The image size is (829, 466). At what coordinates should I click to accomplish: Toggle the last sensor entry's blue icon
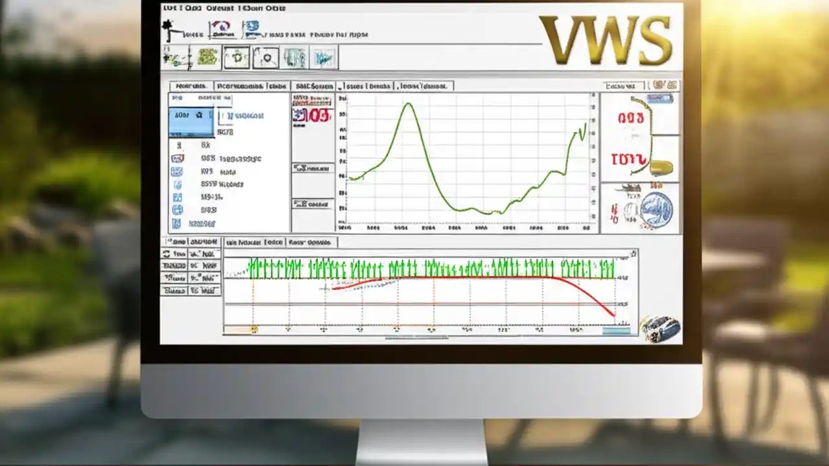tap(176, 222)
